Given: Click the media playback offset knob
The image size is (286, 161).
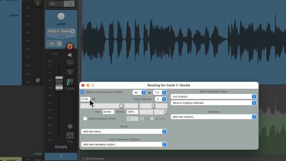Looking at the screenshot, I should 122,119.
